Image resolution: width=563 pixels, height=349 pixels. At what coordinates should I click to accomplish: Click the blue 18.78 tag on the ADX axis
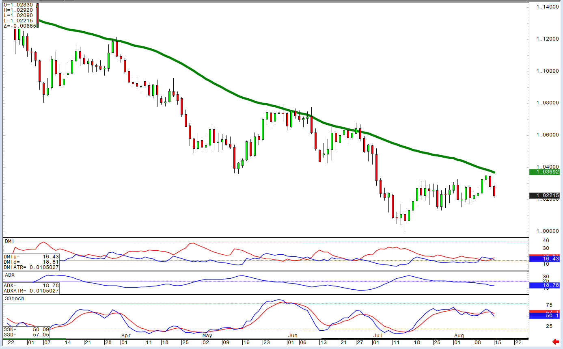(x=544, y=286)
